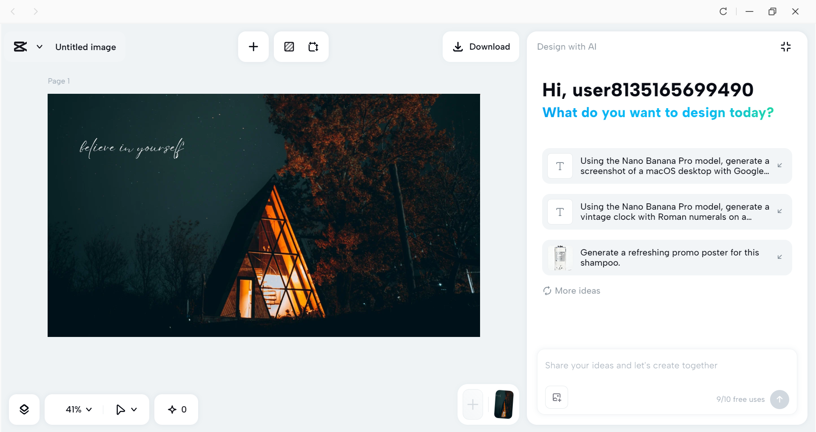This screenshot has width=816, height=432.
Task: Expand the menu chevron beside the CapCut logo
Action: click(40, 47)
